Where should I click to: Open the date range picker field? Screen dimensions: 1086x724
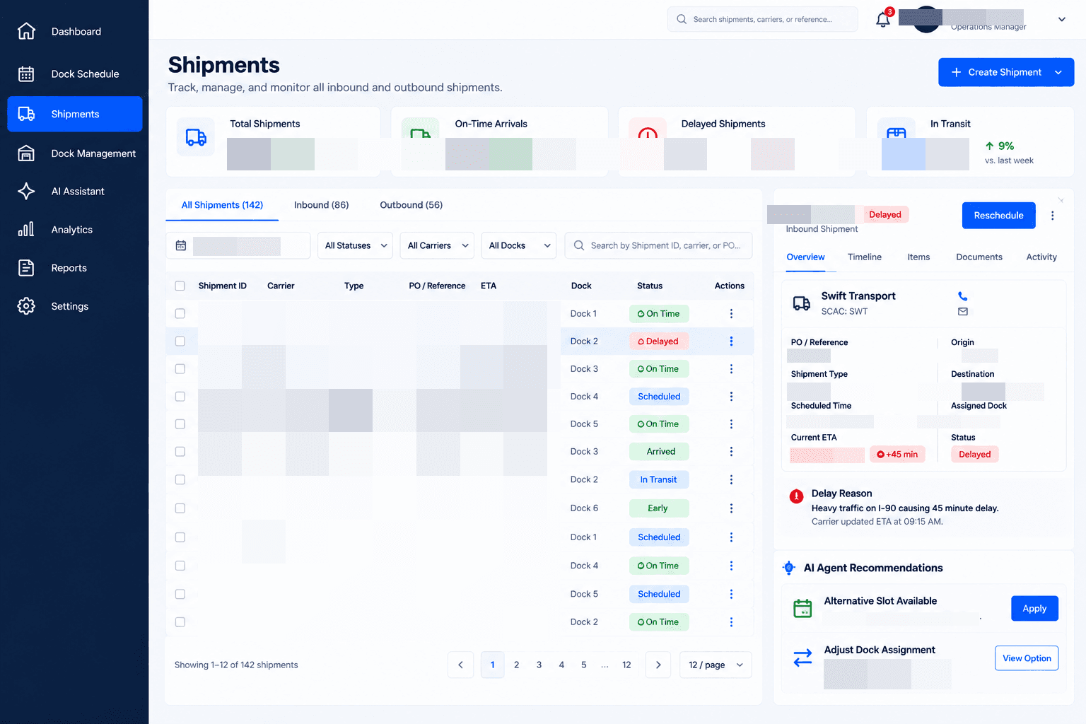(x=238, y=245)
